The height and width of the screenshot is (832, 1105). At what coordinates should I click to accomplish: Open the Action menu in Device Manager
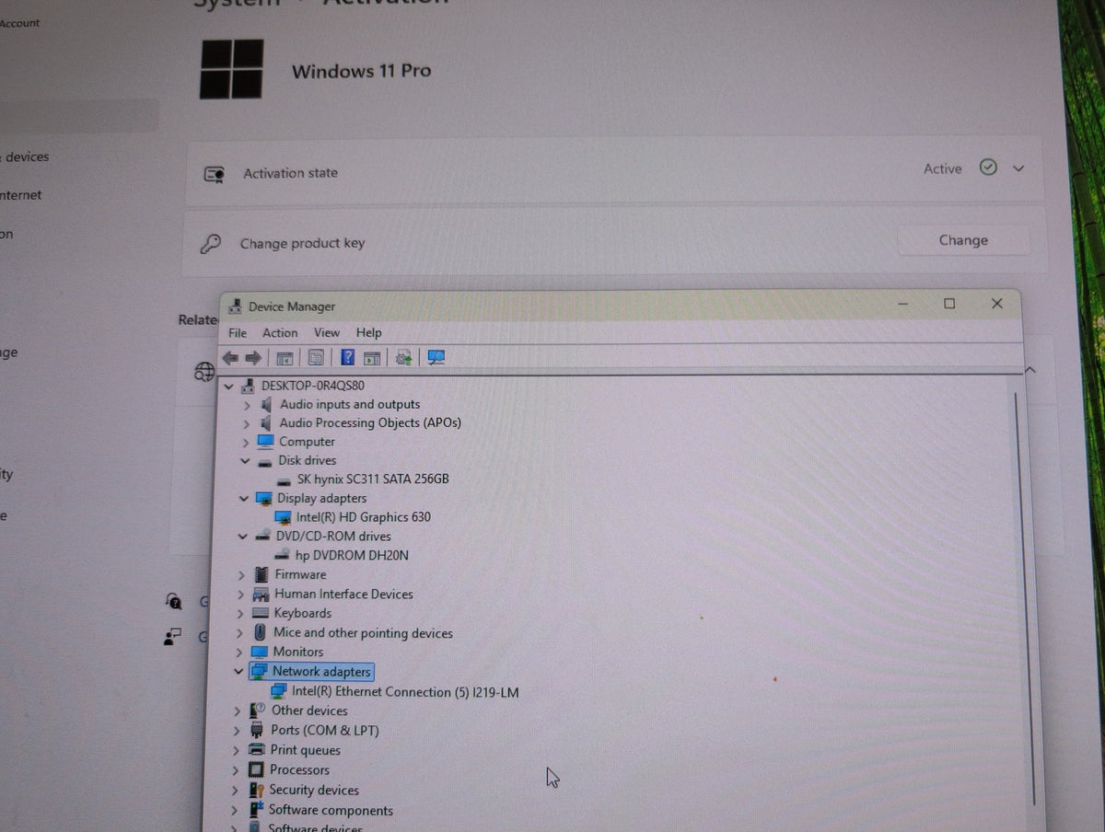coord(280,333)
